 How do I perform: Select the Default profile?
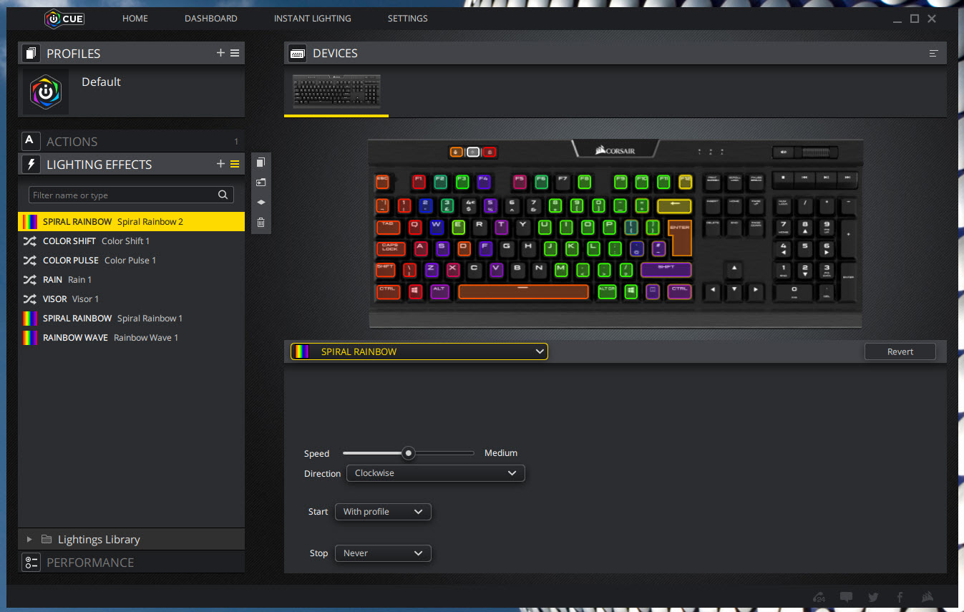pos(132,92)
